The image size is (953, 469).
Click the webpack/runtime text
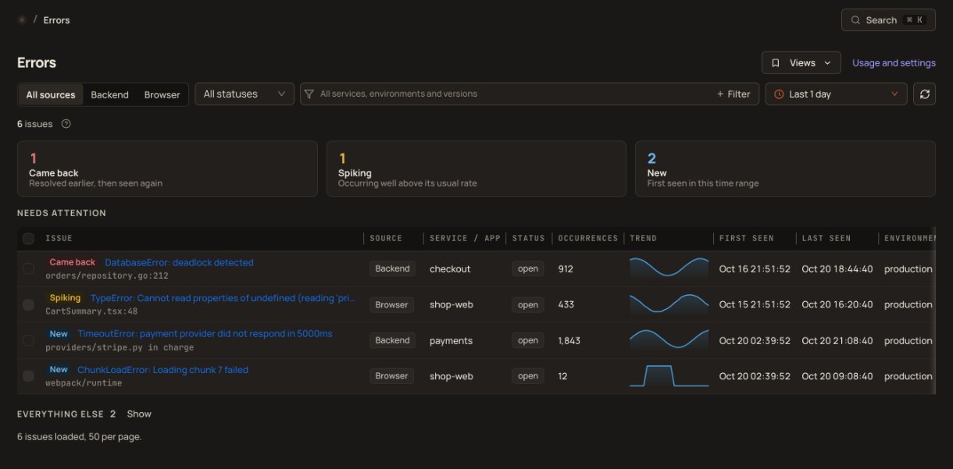84,383
